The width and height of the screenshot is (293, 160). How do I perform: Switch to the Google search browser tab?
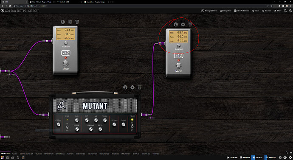pyautogui.click(x=97, y=2)
